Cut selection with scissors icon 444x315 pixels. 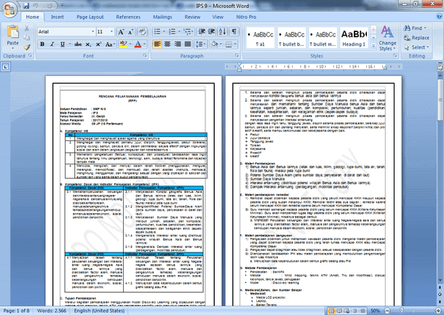(x=27, y=28)
